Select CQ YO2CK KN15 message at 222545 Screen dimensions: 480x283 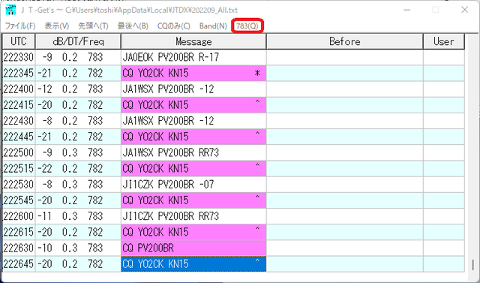click(193, 200)
